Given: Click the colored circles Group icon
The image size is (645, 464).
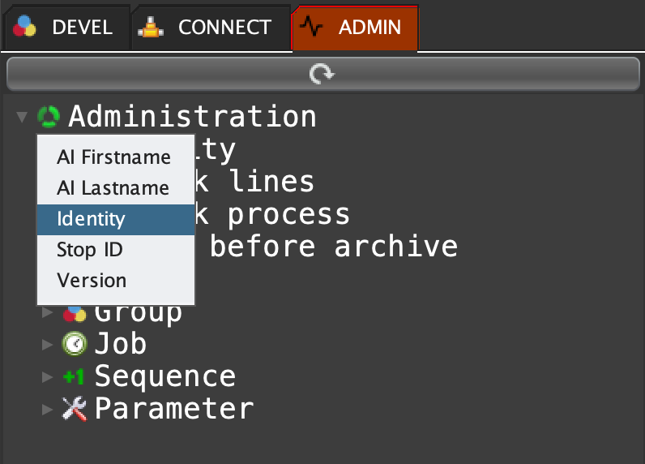Looking at the screenshot, I should point(75,313).
